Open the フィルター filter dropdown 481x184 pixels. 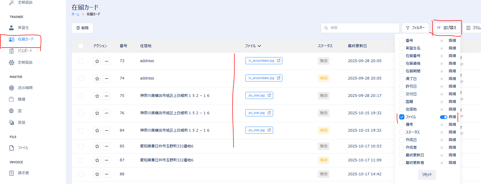[x=415, y=28]
